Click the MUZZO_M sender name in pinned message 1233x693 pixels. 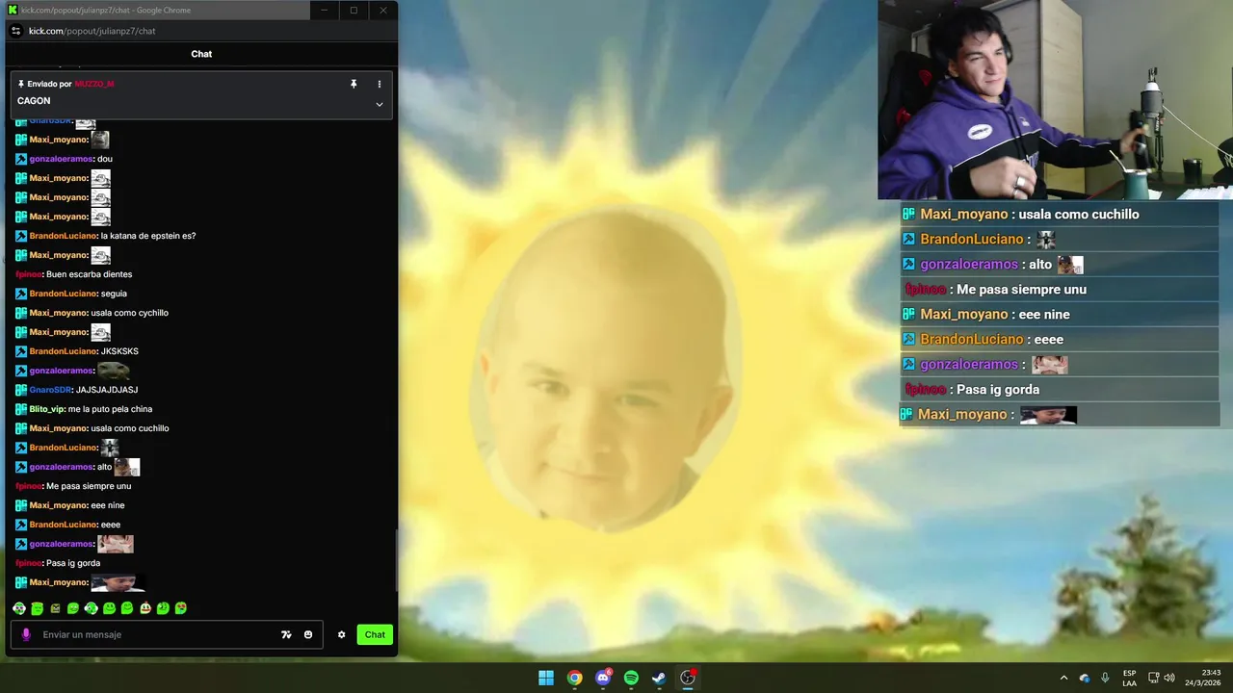94,84
